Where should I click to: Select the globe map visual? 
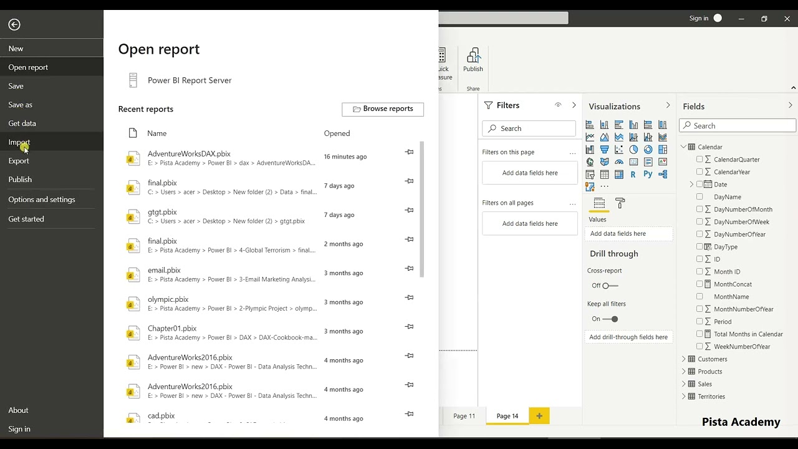click(x=590, y=162)
